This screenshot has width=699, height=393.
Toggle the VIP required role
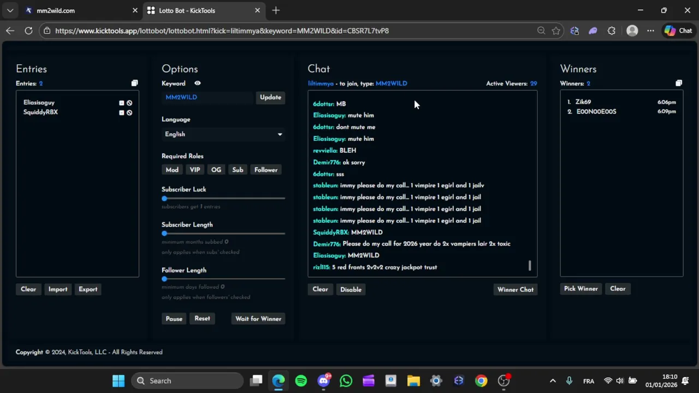click(x=195, y=170)
